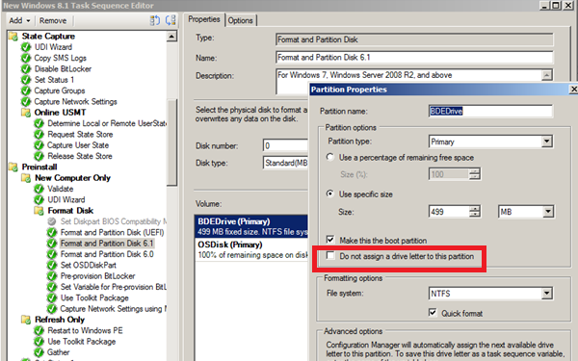This screenshot has width=578, height=361.
Task: Enable 'Do not assign a drive letter' checkbox
Action: [x=330, y=256]
